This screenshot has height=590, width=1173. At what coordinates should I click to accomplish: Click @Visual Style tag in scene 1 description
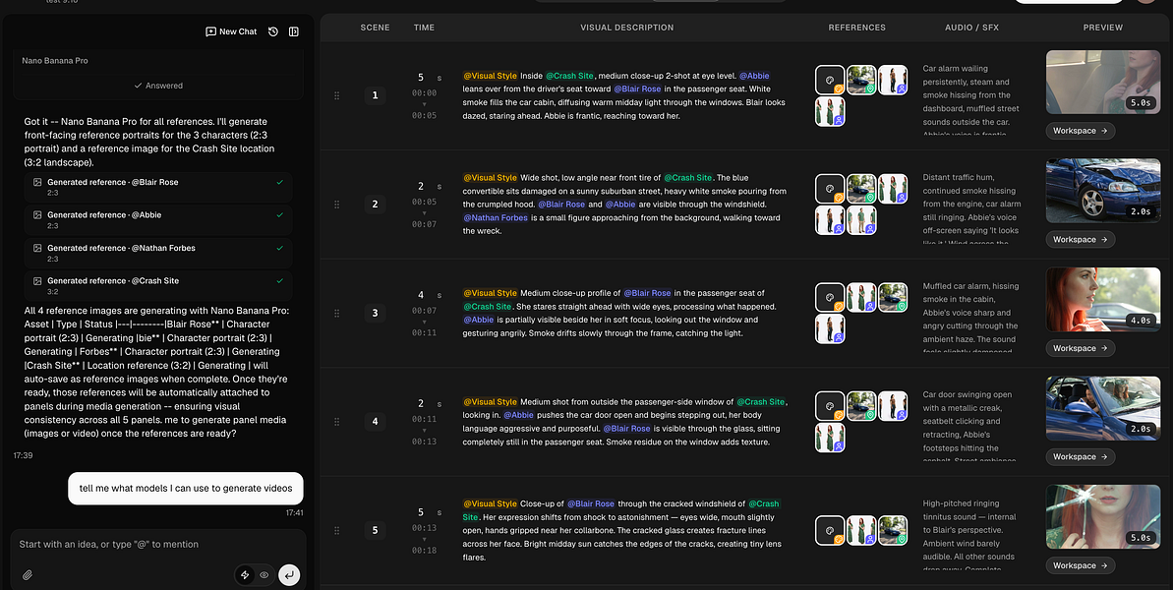(490, 76)
